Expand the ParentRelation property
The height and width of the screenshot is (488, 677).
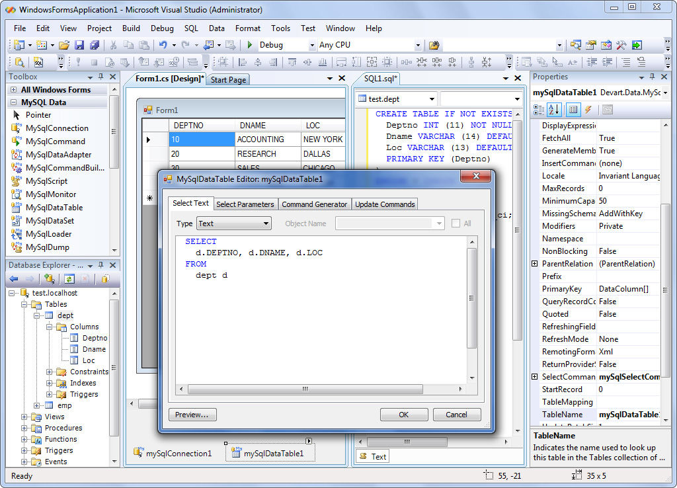click(x=534, y=264)
